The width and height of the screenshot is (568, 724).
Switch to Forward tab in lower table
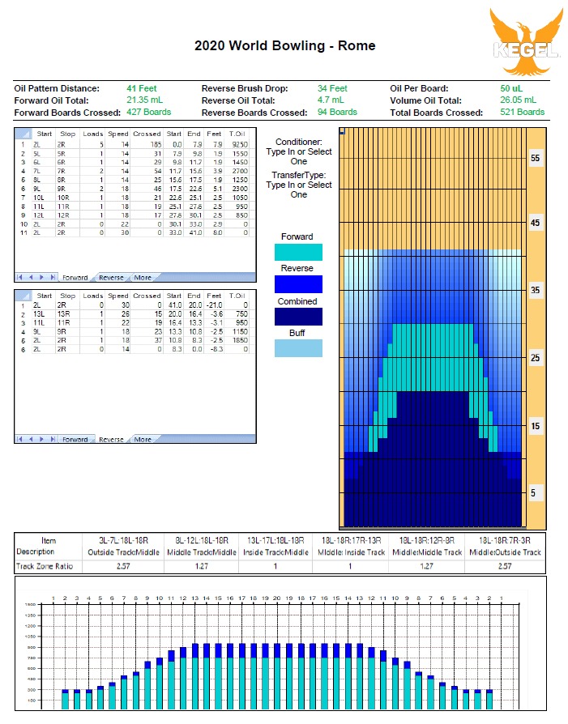coord(75,439)
